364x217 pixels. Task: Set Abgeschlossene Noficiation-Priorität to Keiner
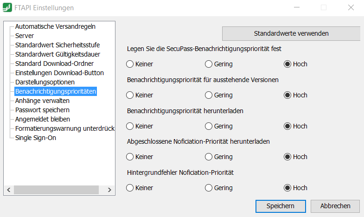click(140, 157)
